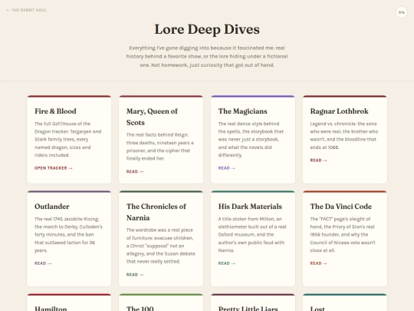Click the Outlander card title

click(x=52, y=207)
